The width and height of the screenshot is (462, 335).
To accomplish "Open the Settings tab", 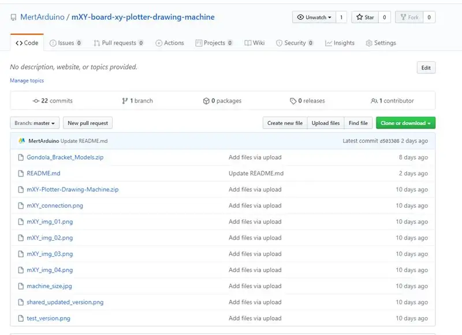I will tap(381, 43).
